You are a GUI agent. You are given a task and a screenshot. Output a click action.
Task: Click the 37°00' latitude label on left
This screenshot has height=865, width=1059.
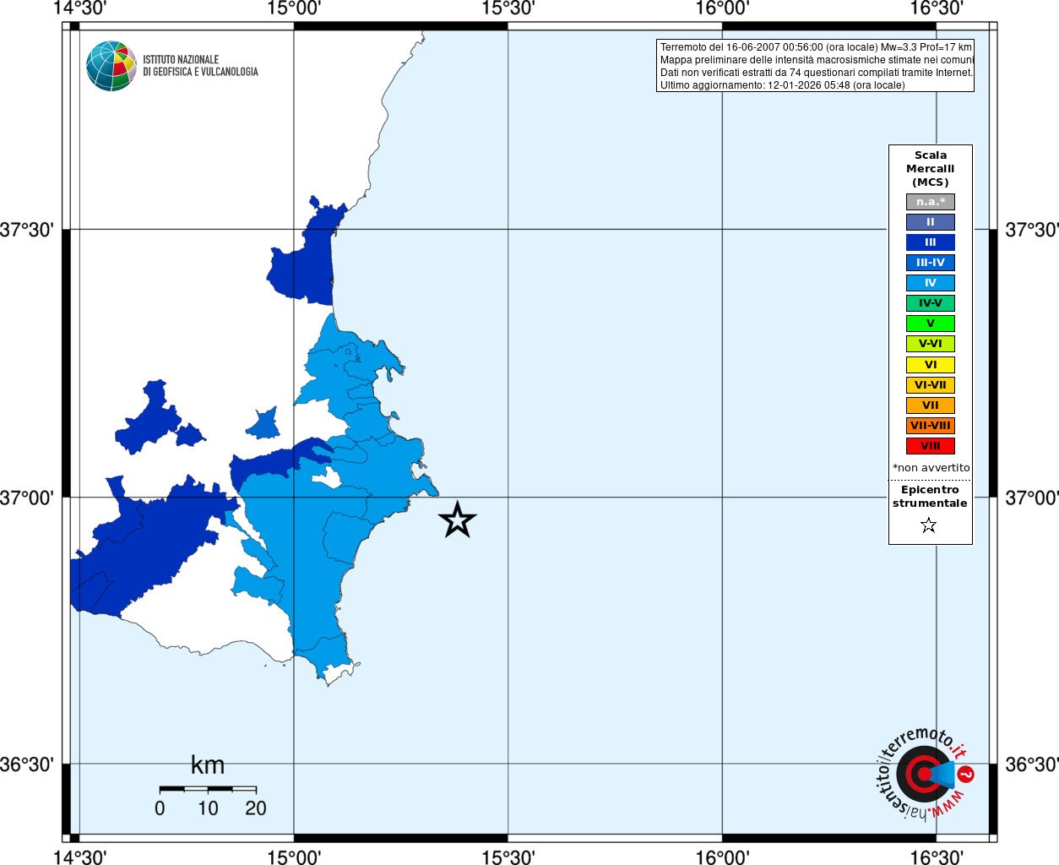[x=27, y=498]
